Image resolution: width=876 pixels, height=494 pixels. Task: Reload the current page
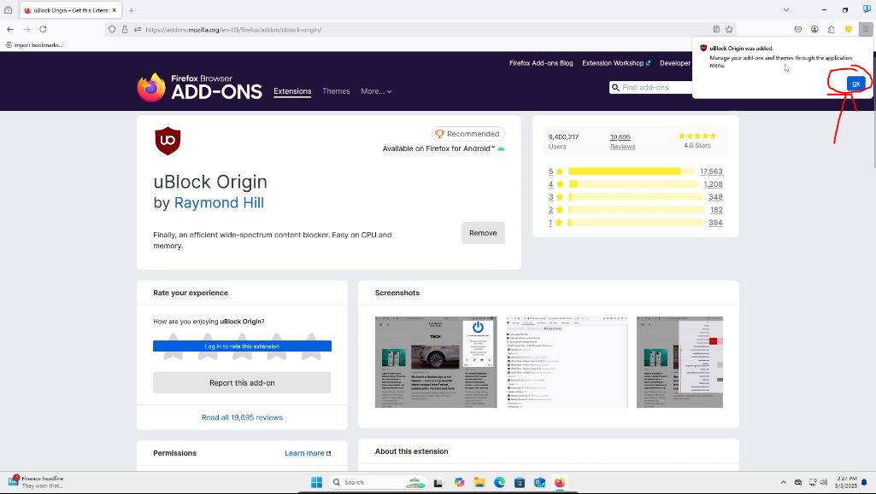[43, 30]
